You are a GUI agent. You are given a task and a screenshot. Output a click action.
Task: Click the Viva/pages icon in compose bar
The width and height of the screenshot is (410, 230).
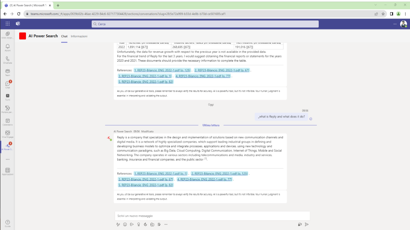coord(152,224)
